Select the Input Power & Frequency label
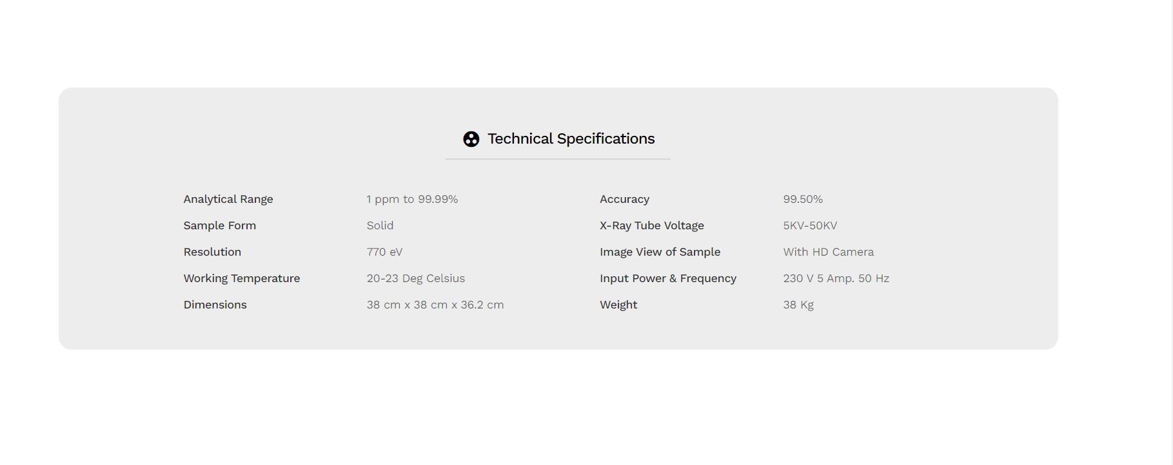Image resolution: width=1173 pixels, height=465 pixels. (x=668, y=278)
